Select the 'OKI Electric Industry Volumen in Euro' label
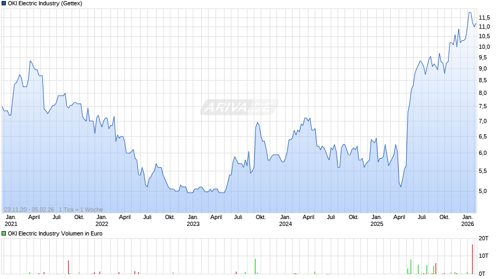Screen dimensions: 499x279 (x=55, y=233)
